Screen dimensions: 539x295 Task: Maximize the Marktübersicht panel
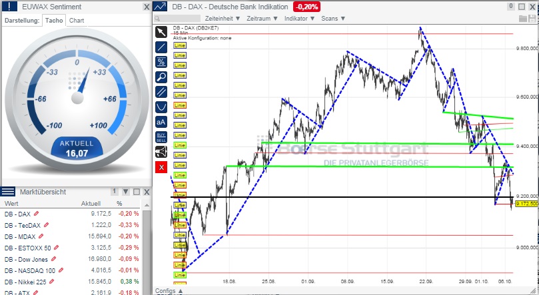coord(137,192)
